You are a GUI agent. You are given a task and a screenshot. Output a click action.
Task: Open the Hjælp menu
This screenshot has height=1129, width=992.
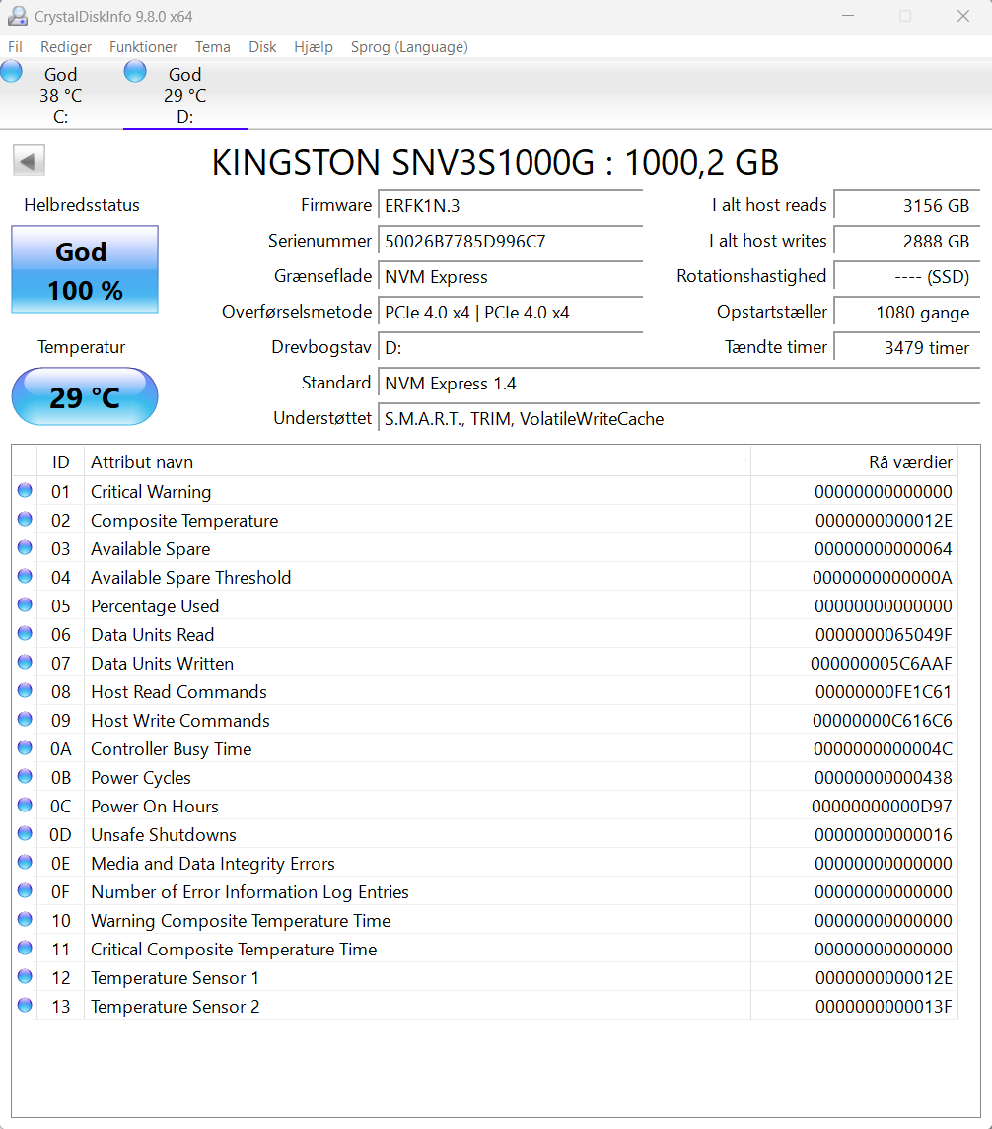coord(314,46)
